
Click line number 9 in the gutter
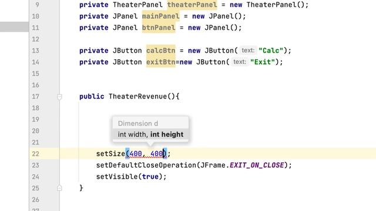[x=37, y=5]
